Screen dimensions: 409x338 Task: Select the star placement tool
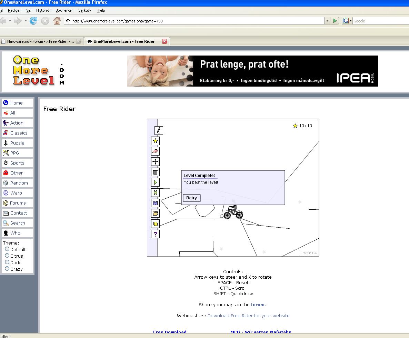click(155, 141)
